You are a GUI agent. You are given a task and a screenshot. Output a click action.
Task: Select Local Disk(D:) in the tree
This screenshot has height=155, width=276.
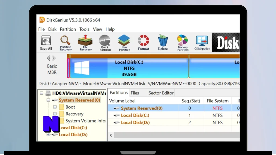[x=73, y=135]
